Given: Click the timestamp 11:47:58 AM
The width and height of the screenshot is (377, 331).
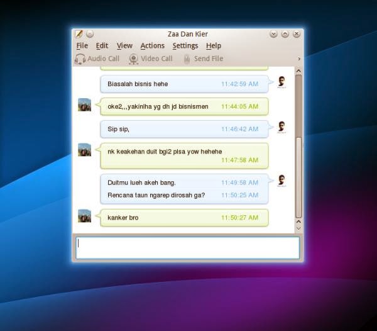Looking at the screenshot, I should click(240, 160).
